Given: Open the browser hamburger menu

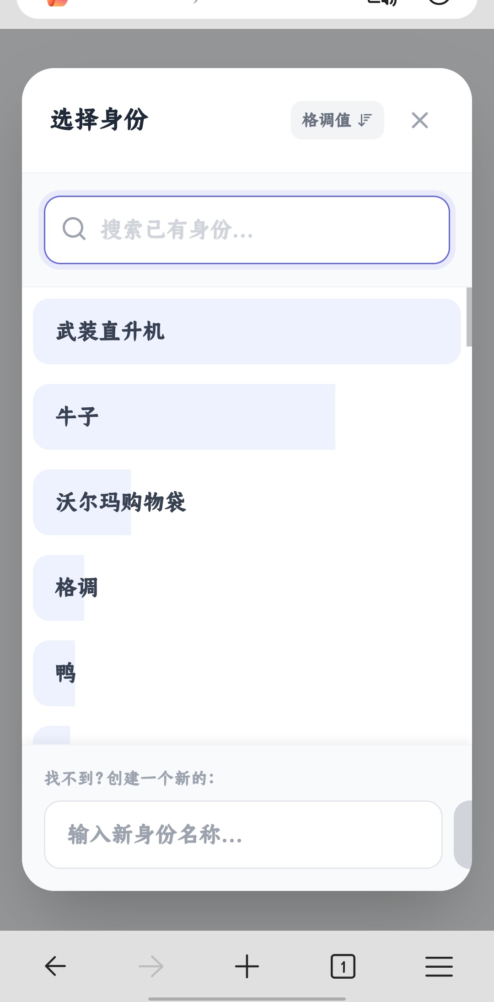Looking at the screenshot, I should tap(439, 966).
